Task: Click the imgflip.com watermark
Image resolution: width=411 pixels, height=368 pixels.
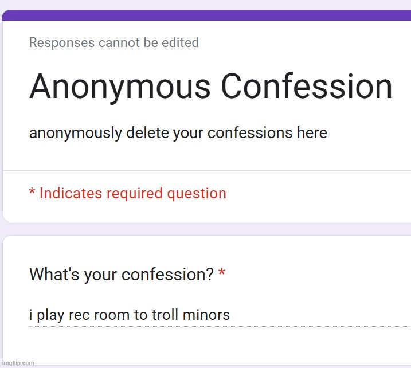Action: point(18,362)
